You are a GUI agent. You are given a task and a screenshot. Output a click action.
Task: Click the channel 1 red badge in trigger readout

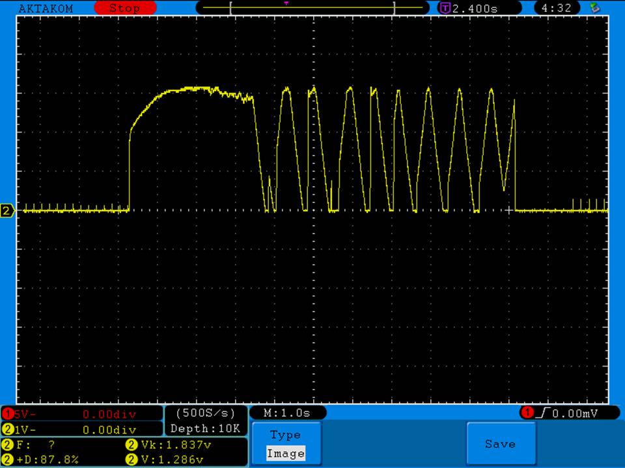(526, 413)
